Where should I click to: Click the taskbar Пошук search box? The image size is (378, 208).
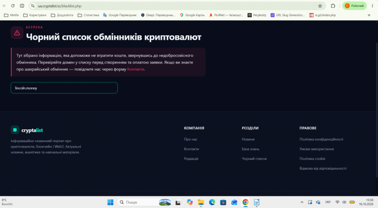point(145,202)
